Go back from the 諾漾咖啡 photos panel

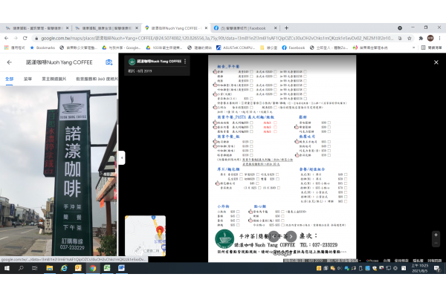[10, 62]
